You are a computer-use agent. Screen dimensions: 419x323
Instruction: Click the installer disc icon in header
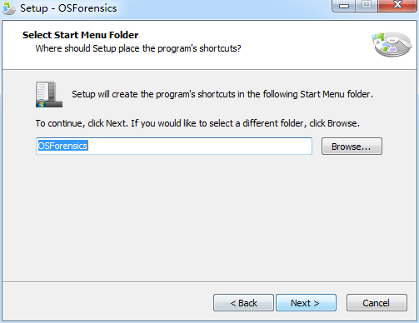[x=392, y=44]
